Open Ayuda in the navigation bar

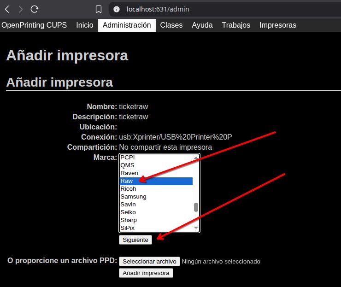(x=202, y=25)
